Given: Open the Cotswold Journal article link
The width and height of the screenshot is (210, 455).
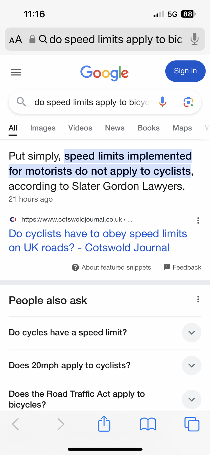Looking at the screenshot, I should pos(98,241).
